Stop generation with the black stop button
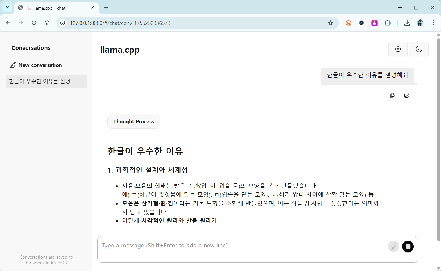The height and width of the screenshot is (271, 441). (x=408, y=246)
